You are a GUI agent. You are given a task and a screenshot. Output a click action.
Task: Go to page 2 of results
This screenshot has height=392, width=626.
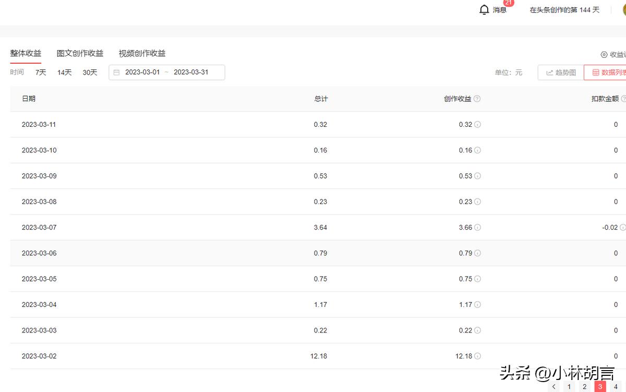point(585,387)
